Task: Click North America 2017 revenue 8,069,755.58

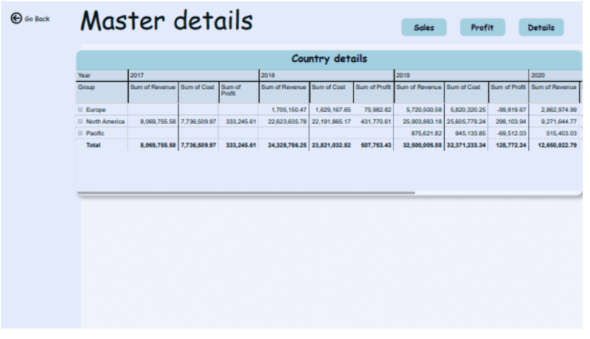Action: pyautogui.click(x=159, y=122)
